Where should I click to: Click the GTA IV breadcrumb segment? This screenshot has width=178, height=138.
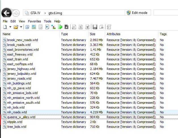35,13
